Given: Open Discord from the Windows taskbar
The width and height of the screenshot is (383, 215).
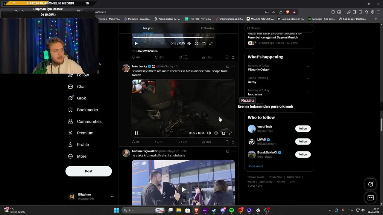Looking at the screenshot, I should (x=223, y=210).
